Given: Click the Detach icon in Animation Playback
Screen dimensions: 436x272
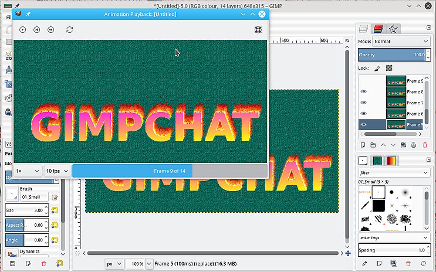Looking at the screenshot, I should [258, 30].
